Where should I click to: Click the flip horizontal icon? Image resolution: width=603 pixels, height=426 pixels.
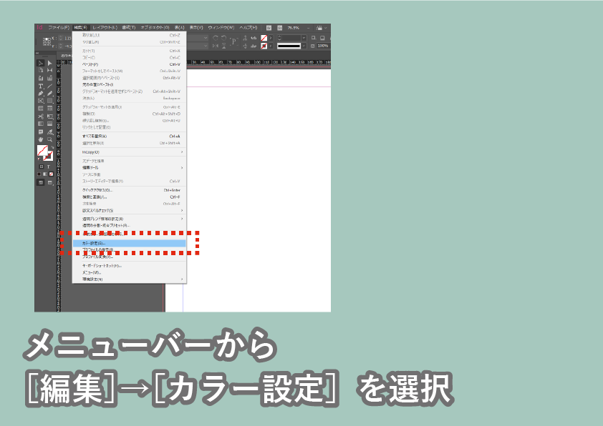click(216, 46)
